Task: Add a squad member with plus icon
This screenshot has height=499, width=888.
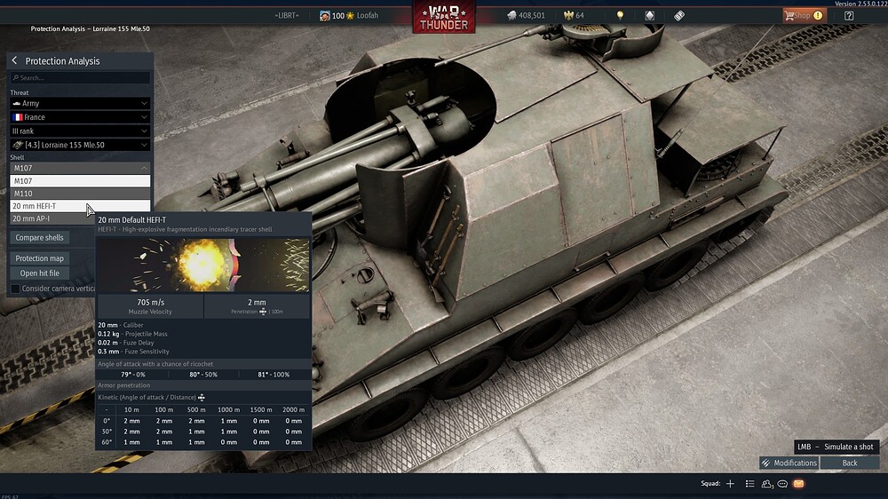Action: click(x=730, y=484)
